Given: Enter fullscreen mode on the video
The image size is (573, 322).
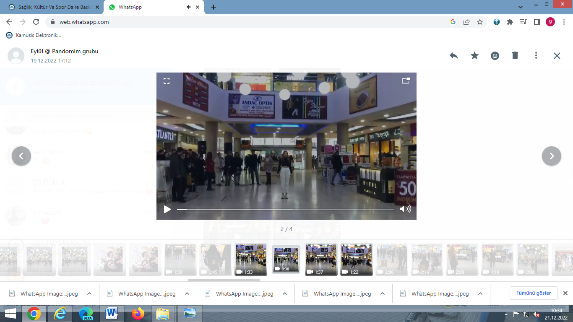Looking at the screenshot, I should [x=167, y=81].
